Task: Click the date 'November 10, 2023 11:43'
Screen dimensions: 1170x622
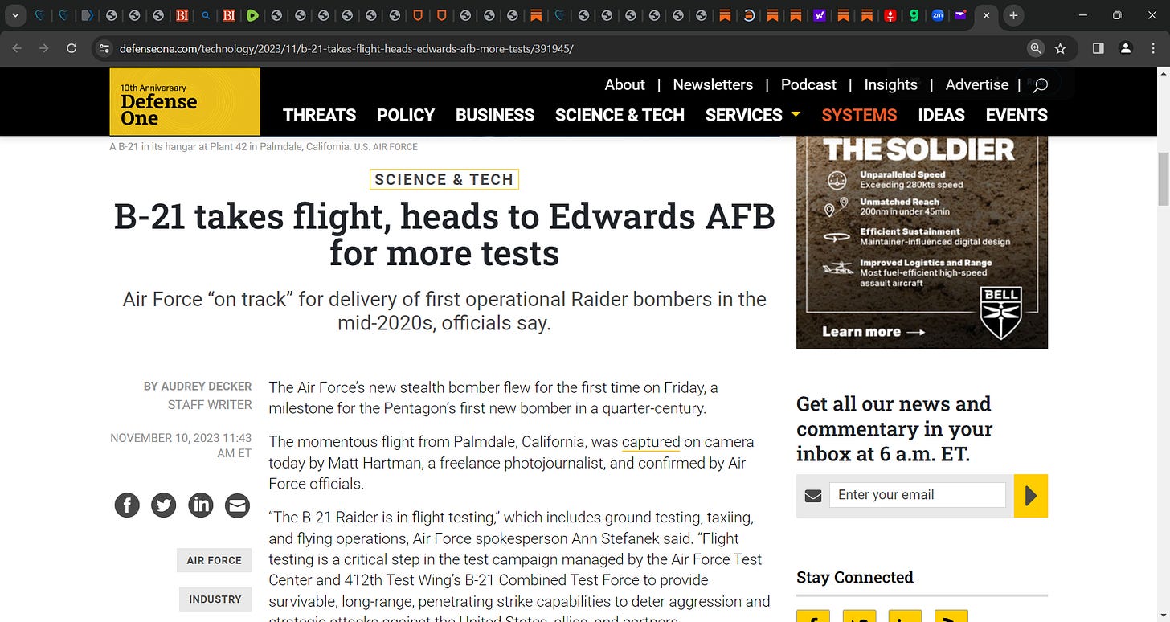Action: (x=181, y=446)
